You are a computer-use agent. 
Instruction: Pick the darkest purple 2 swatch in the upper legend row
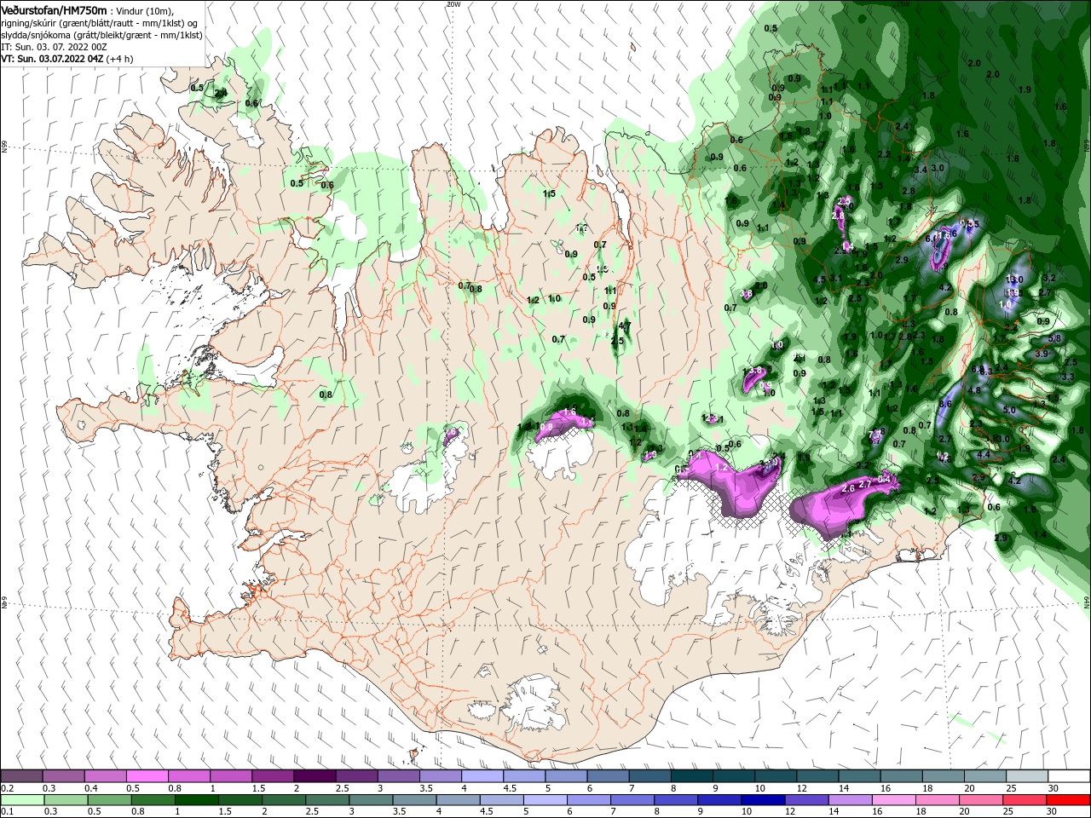coord(314,775)
